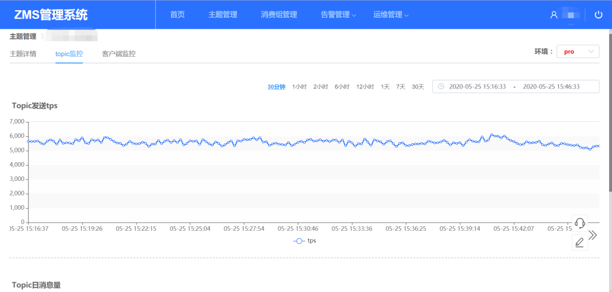
Task: Select the 30天 time range
Action: coord(418,87)
